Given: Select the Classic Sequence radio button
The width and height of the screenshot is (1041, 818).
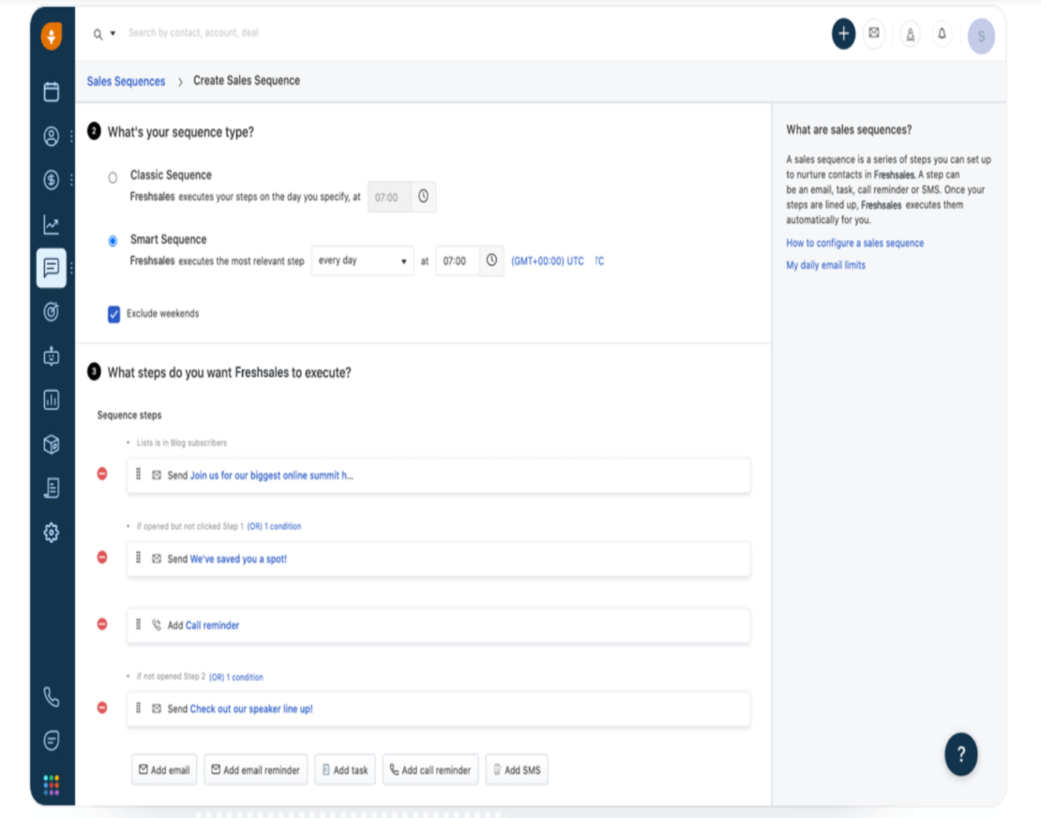Looking at the screenshot, I should [113, 175].
